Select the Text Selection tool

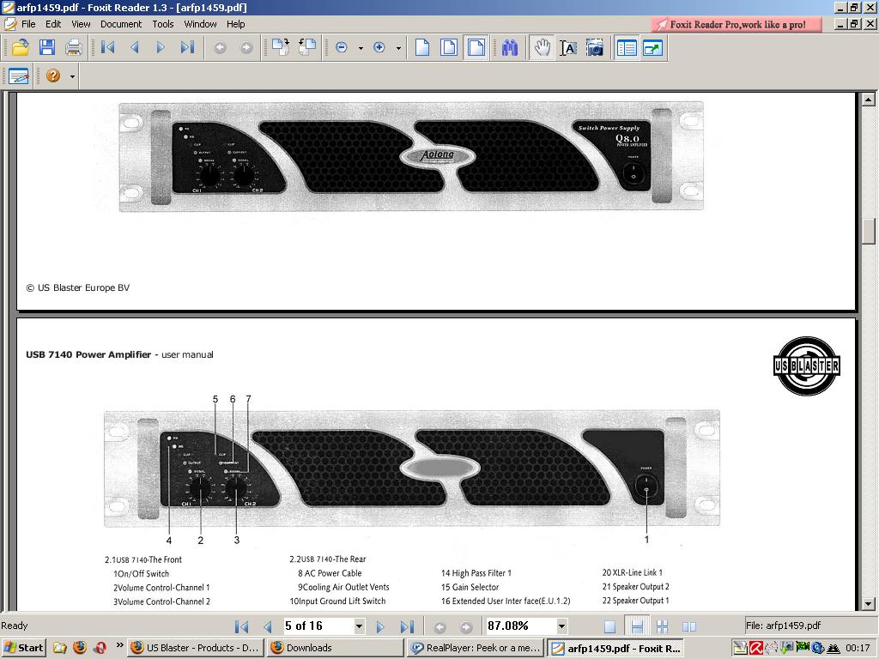coord(568,48)
